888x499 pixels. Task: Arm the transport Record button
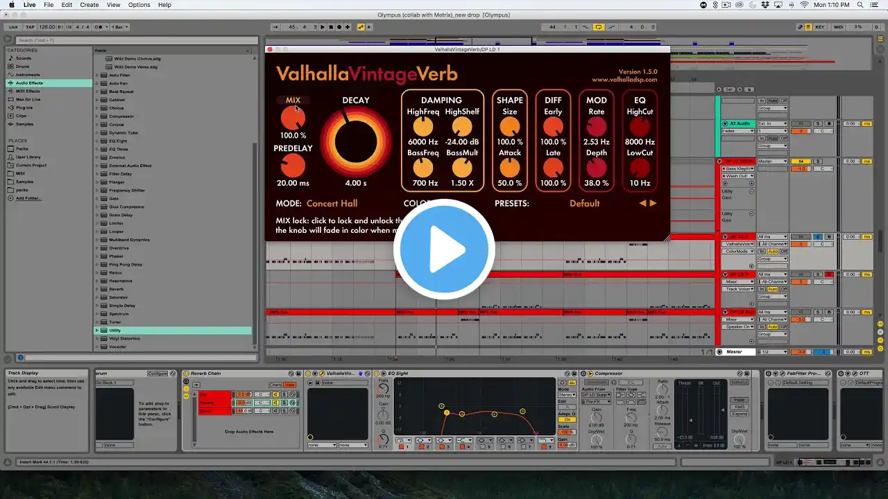(339, 27)
